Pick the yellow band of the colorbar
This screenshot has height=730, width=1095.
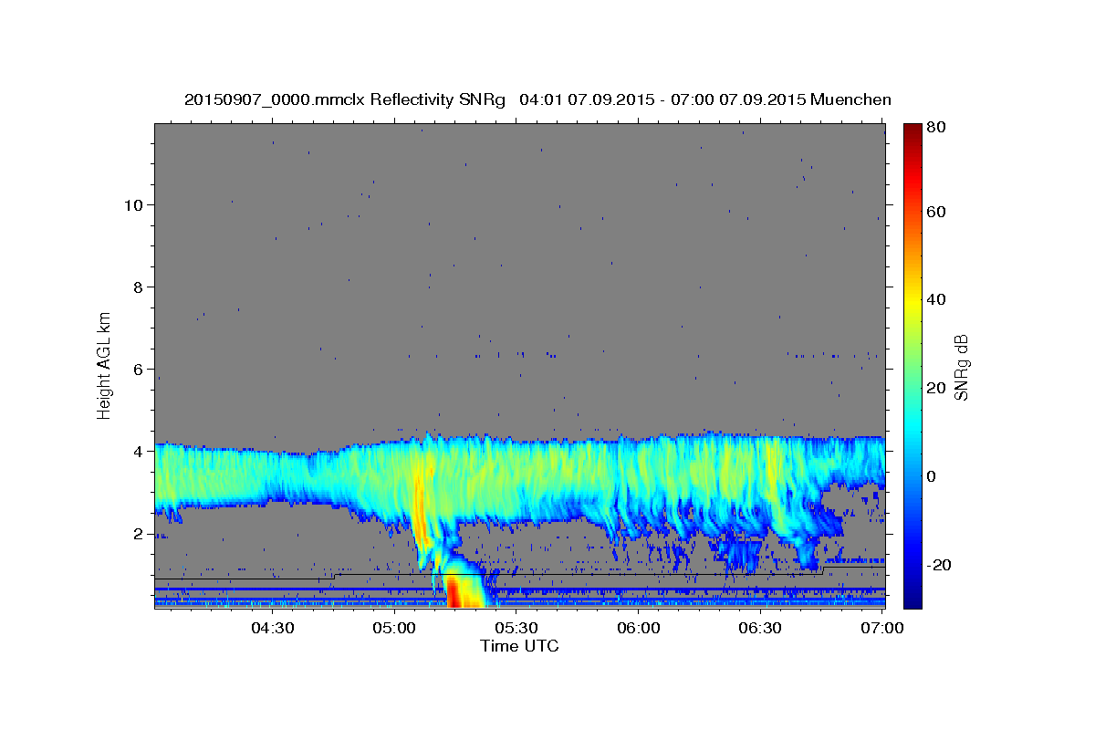[912, 301]
